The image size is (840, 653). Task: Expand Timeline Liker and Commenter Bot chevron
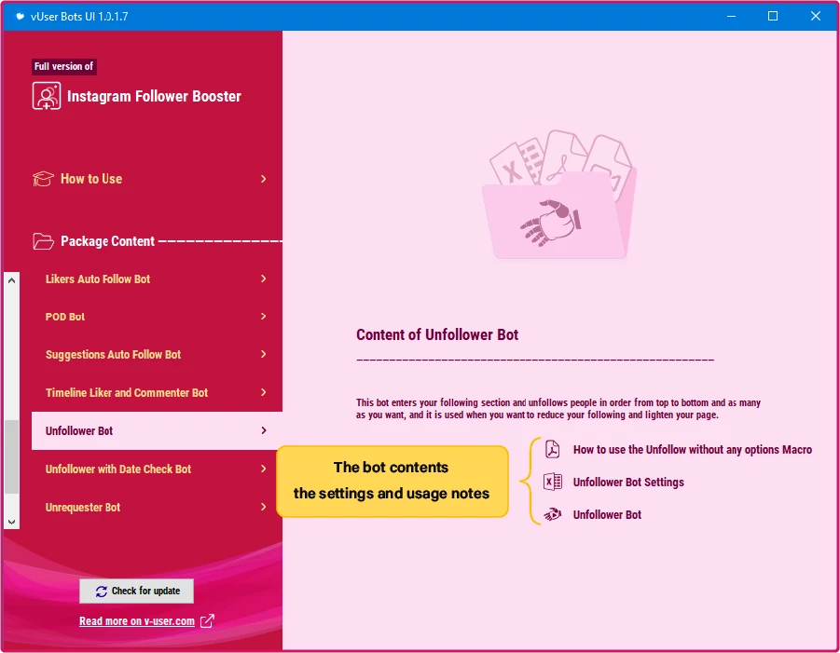tap(263, 392)
